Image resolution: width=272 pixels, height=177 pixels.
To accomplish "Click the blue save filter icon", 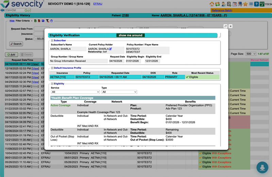I will (x=43, y=21).
